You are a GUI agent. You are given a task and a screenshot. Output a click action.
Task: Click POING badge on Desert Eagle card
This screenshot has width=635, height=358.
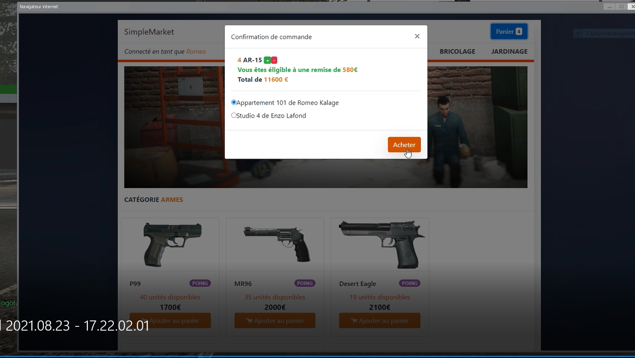click(409, 283)
